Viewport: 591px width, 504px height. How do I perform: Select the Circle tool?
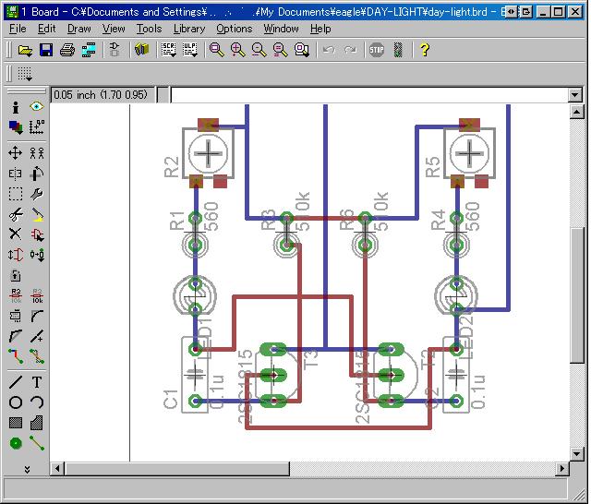[16, 402]
